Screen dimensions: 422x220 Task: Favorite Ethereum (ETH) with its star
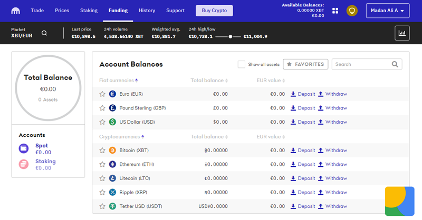point(102,164)
